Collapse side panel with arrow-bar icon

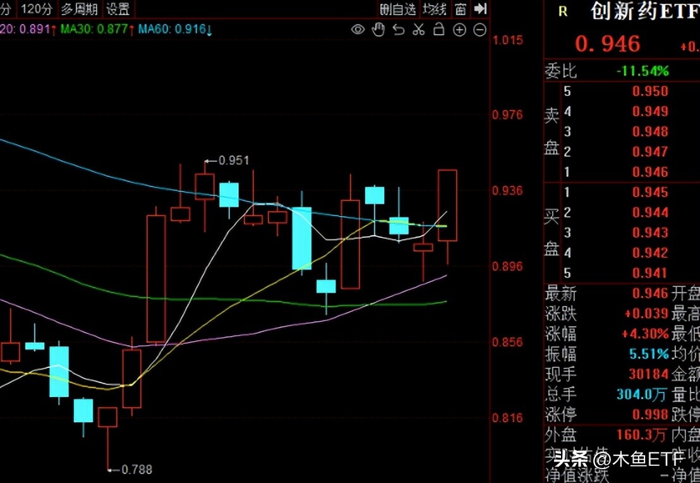pyautogui.click(x=480, y=8)
